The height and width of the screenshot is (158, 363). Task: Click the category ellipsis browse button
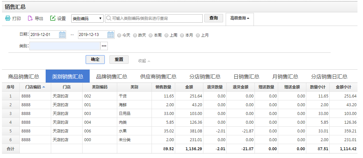104,46
